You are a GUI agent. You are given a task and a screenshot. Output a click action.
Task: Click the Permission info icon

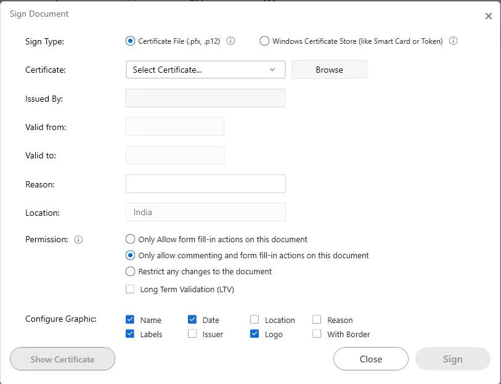pyautogui.click(x=78, y=240)
